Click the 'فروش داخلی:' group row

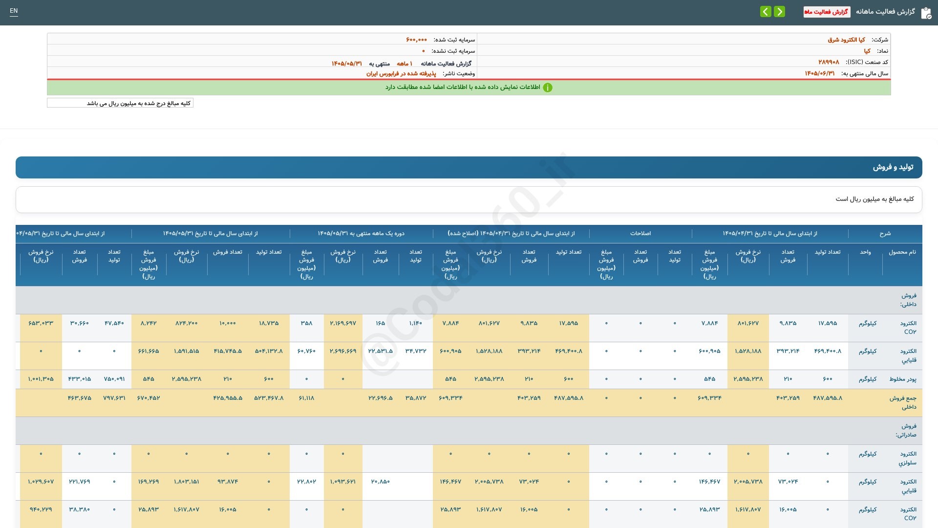click(x=469, y=300)
